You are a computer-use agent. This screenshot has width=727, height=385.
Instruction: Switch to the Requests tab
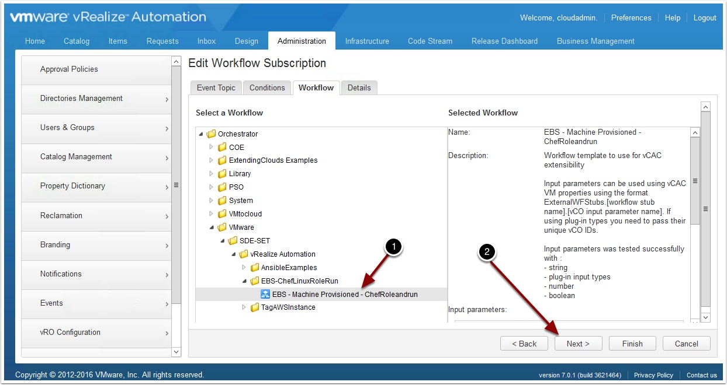coord(162,41)
